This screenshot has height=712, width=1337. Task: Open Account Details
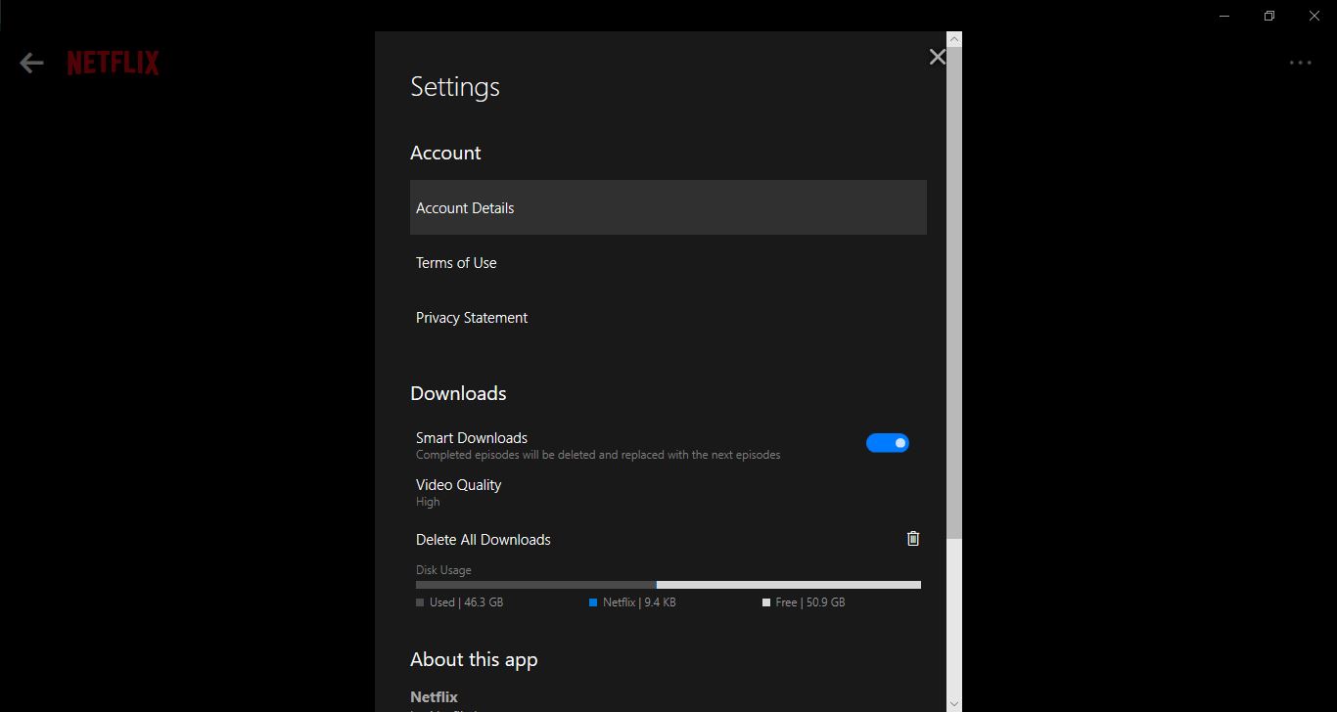tap(668, 207)
